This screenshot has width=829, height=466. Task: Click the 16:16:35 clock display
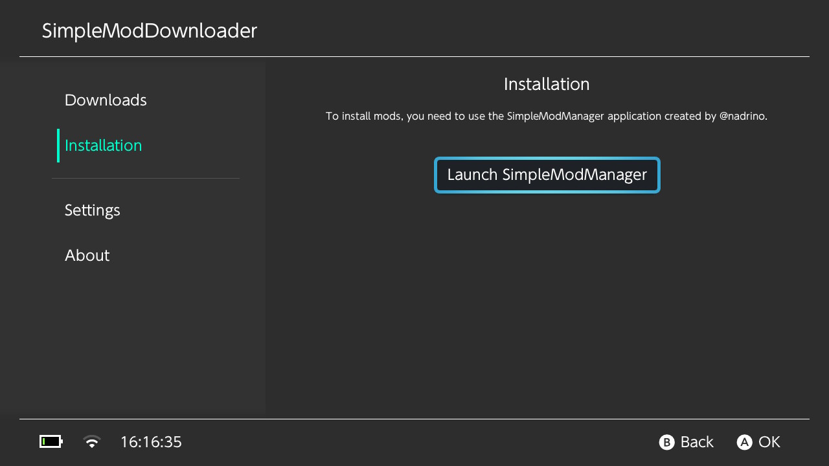coord(151,442)
